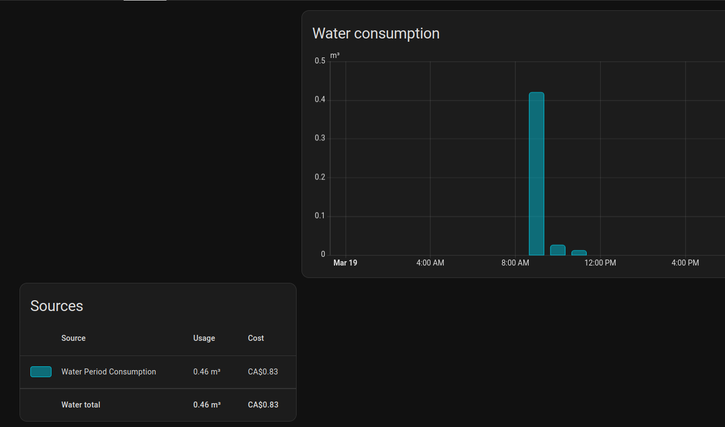Click the 0.46 m³ usage in Water total row
Screen dimensions: 725x427
pos(207,405)
